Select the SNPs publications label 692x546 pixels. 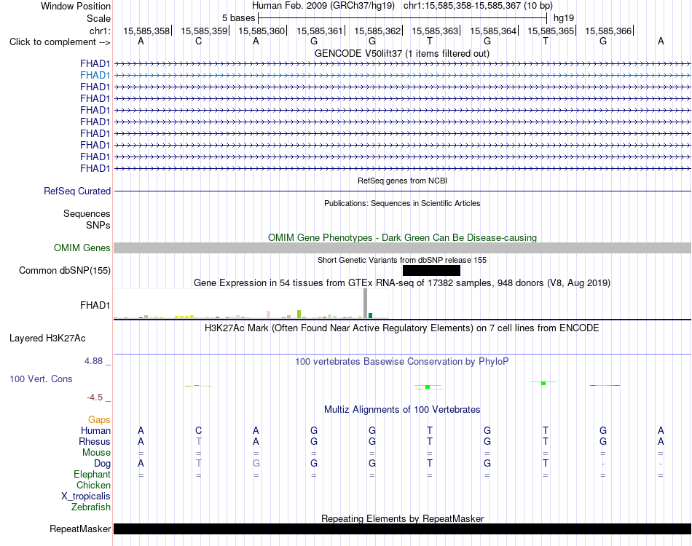98,225
